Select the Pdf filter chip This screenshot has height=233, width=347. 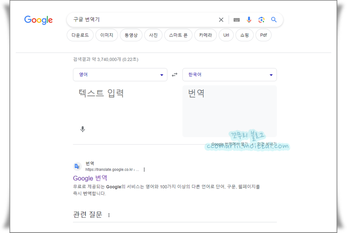(x=263, y=35)
